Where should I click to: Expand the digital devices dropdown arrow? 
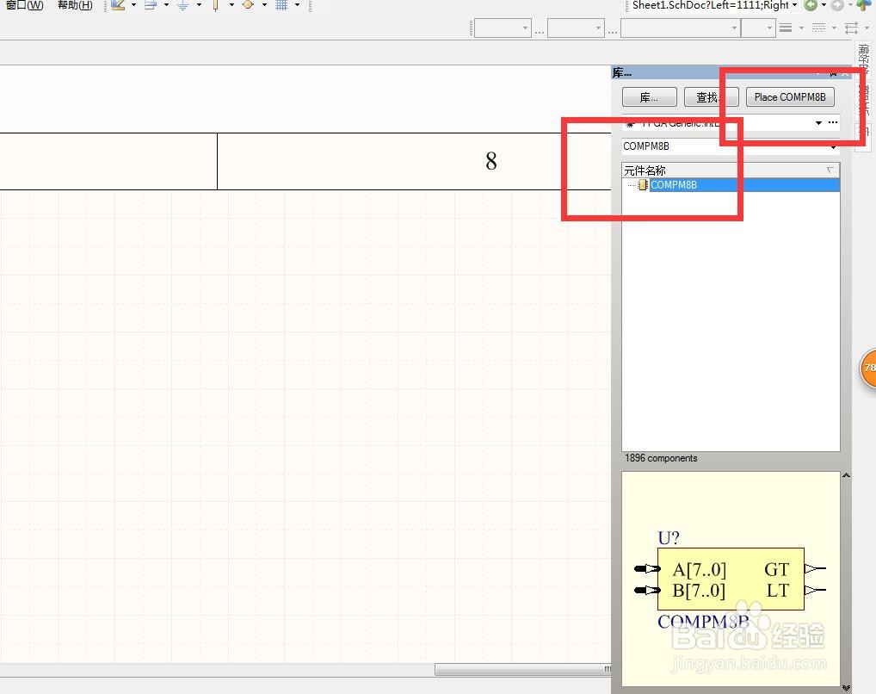(231, 5)
